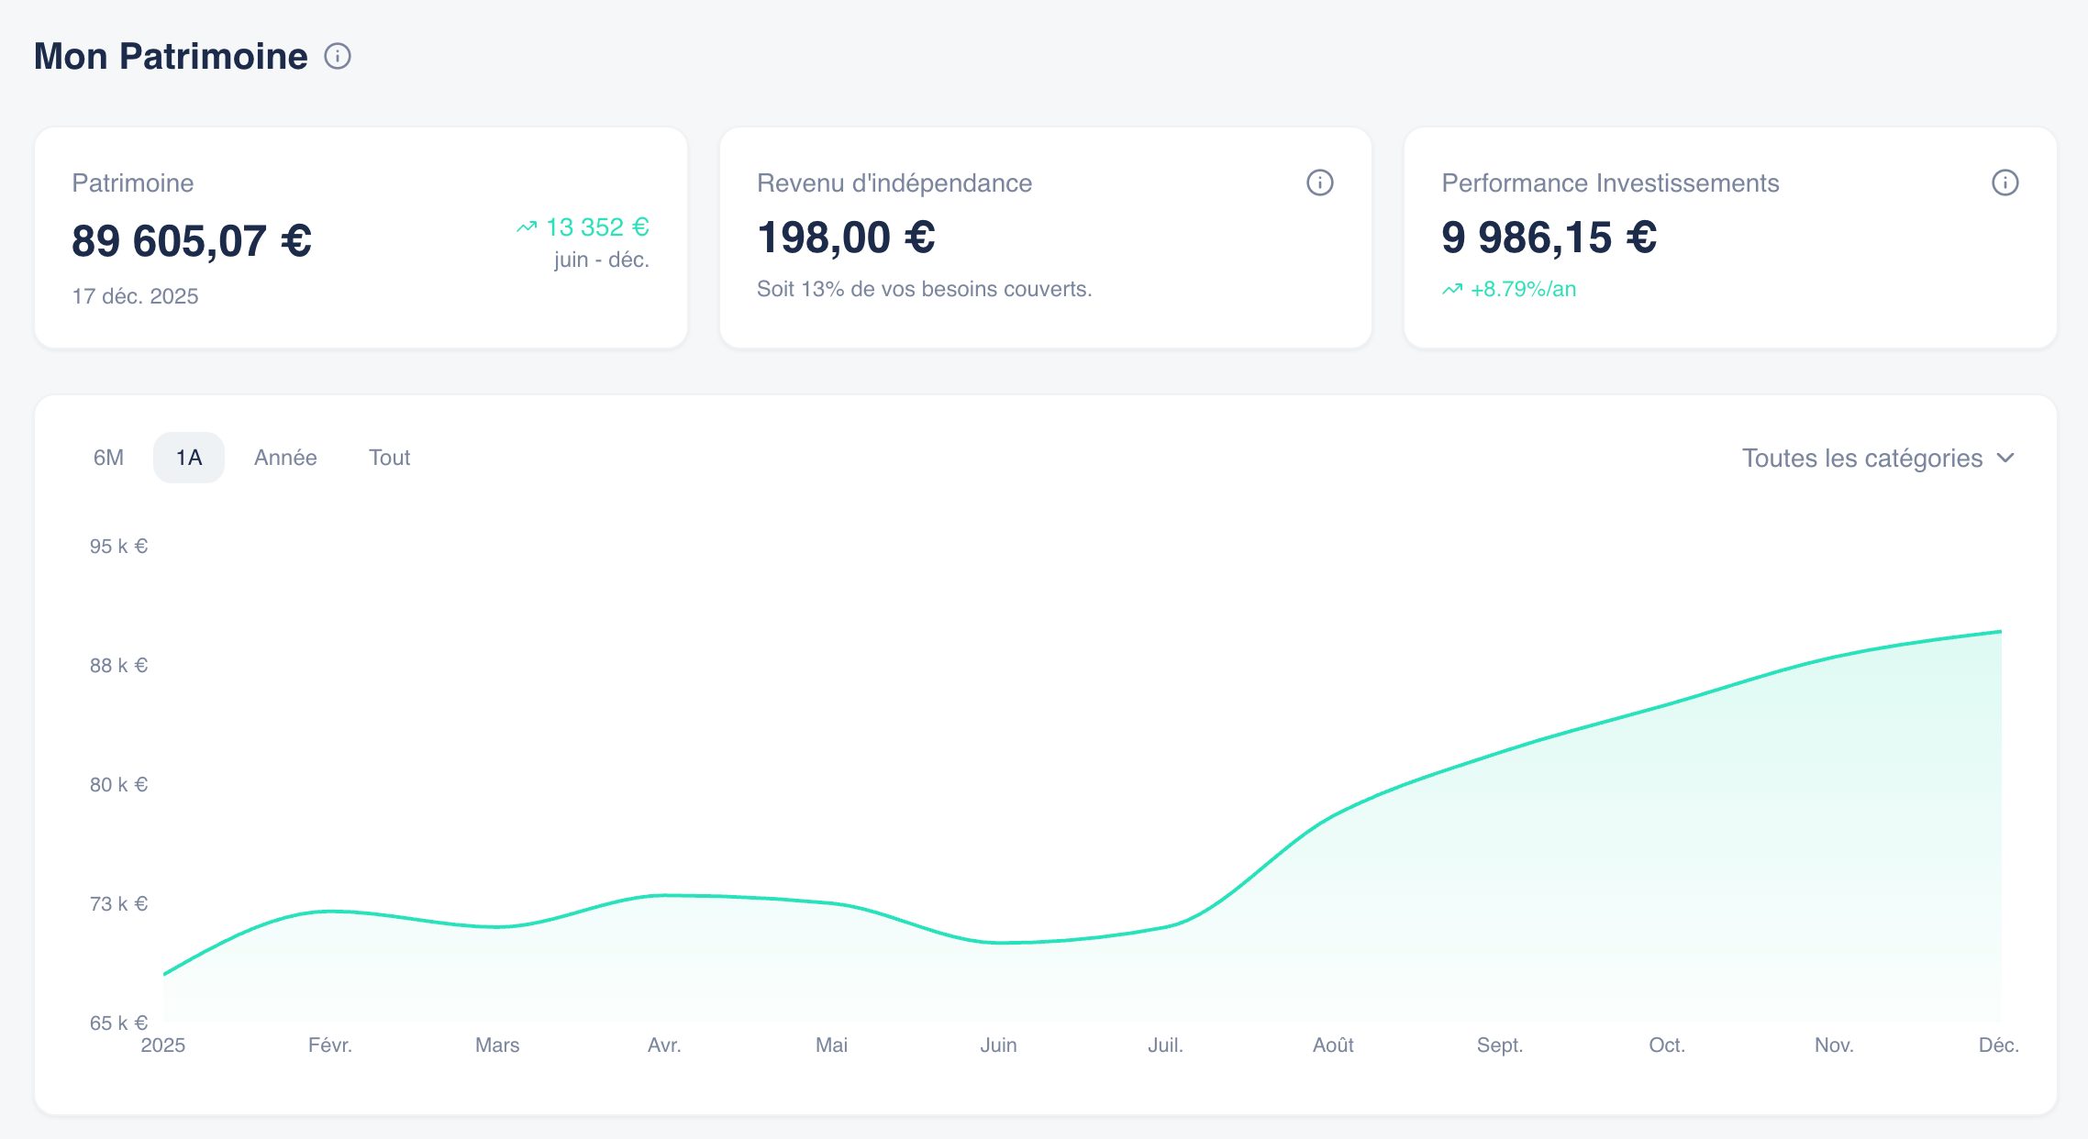Open Toutes les catégories dropdown

(1862, 458)
